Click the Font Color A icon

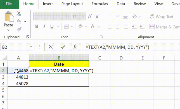coord(93,26)
